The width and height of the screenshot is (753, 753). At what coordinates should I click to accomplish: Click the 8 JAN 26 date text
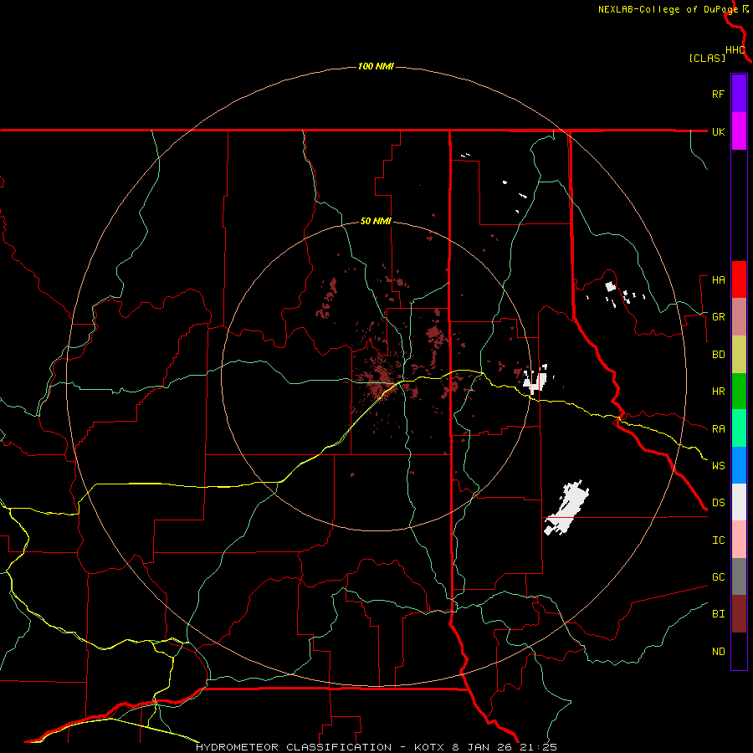pyautogui.click(x=482, y=747)
